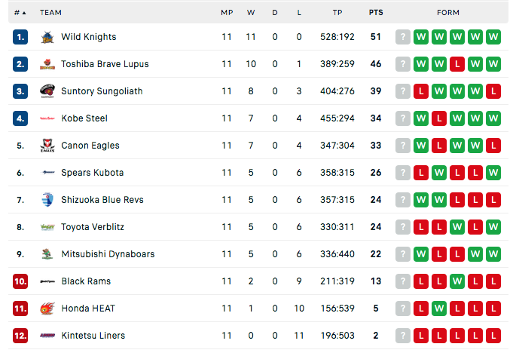Viewport: 516px width, 350px height.
Task: Click Honda HEAT green W form badge
Action: tap(439, 309)
